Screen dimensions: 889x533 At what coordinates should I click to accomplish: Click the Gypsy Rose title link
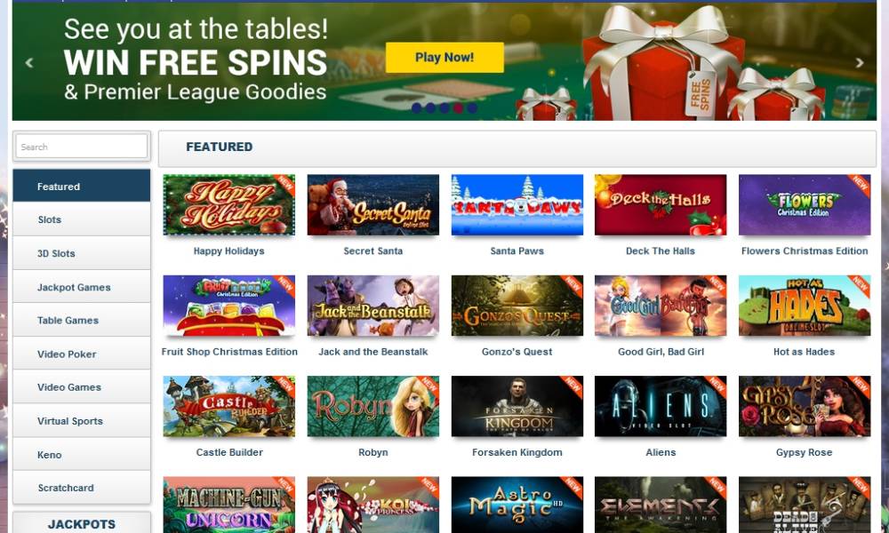click(804, 452)
